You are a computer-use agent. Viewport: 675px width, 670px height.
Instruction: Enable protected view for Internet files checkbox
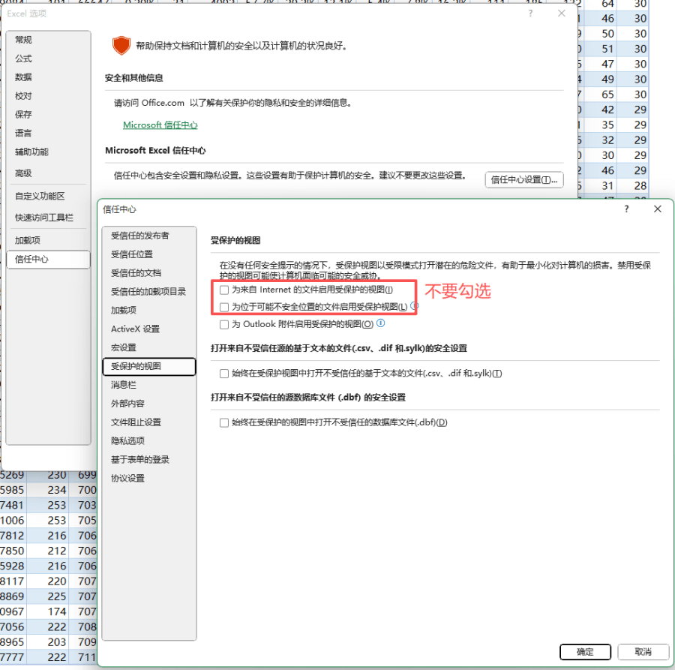[224, 290]
